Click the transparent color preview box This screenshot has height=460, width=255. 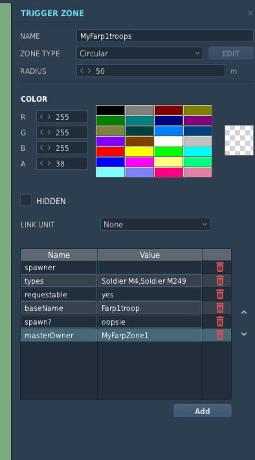point(239,140)
